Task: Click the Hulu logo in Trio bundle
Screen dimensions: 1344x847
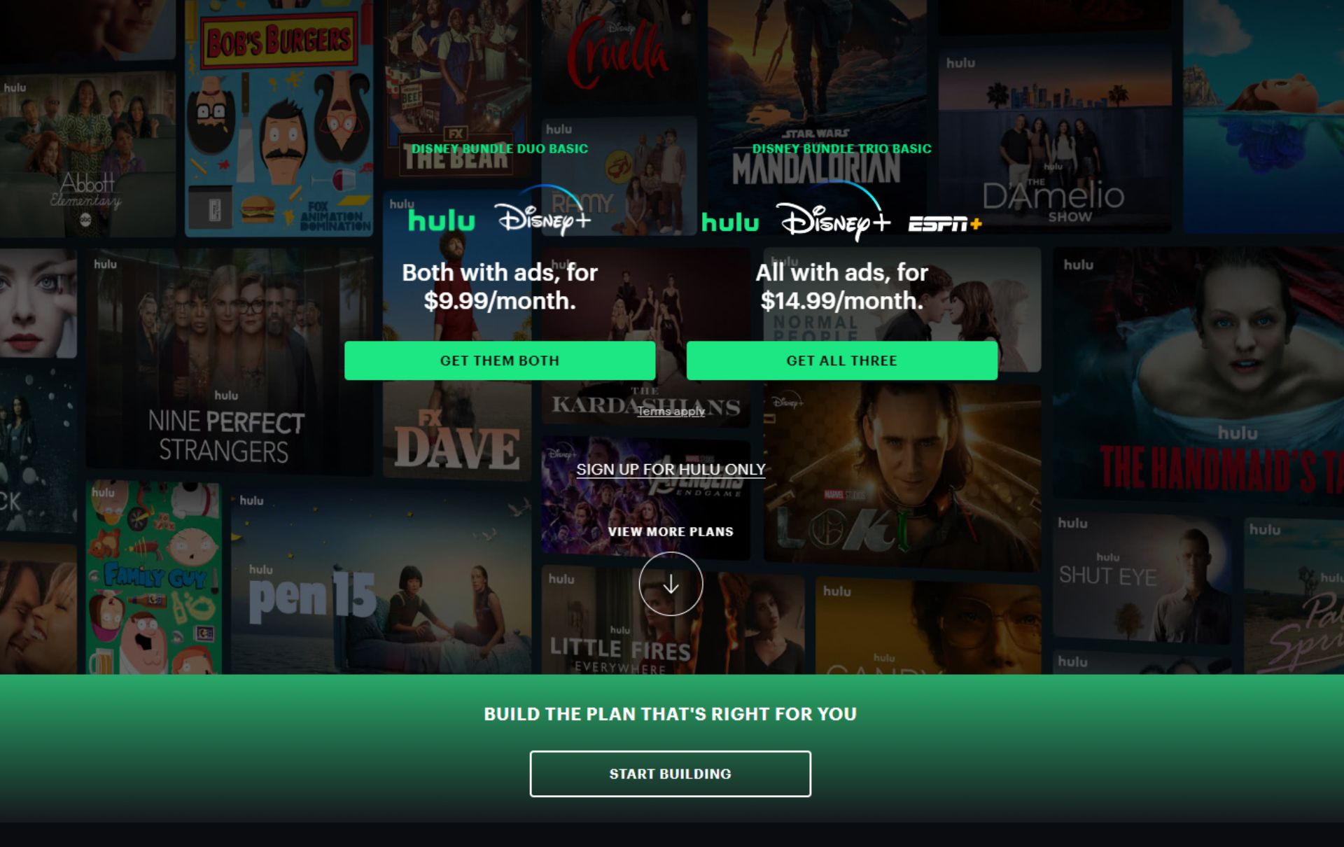Action: tap(730, 223)
